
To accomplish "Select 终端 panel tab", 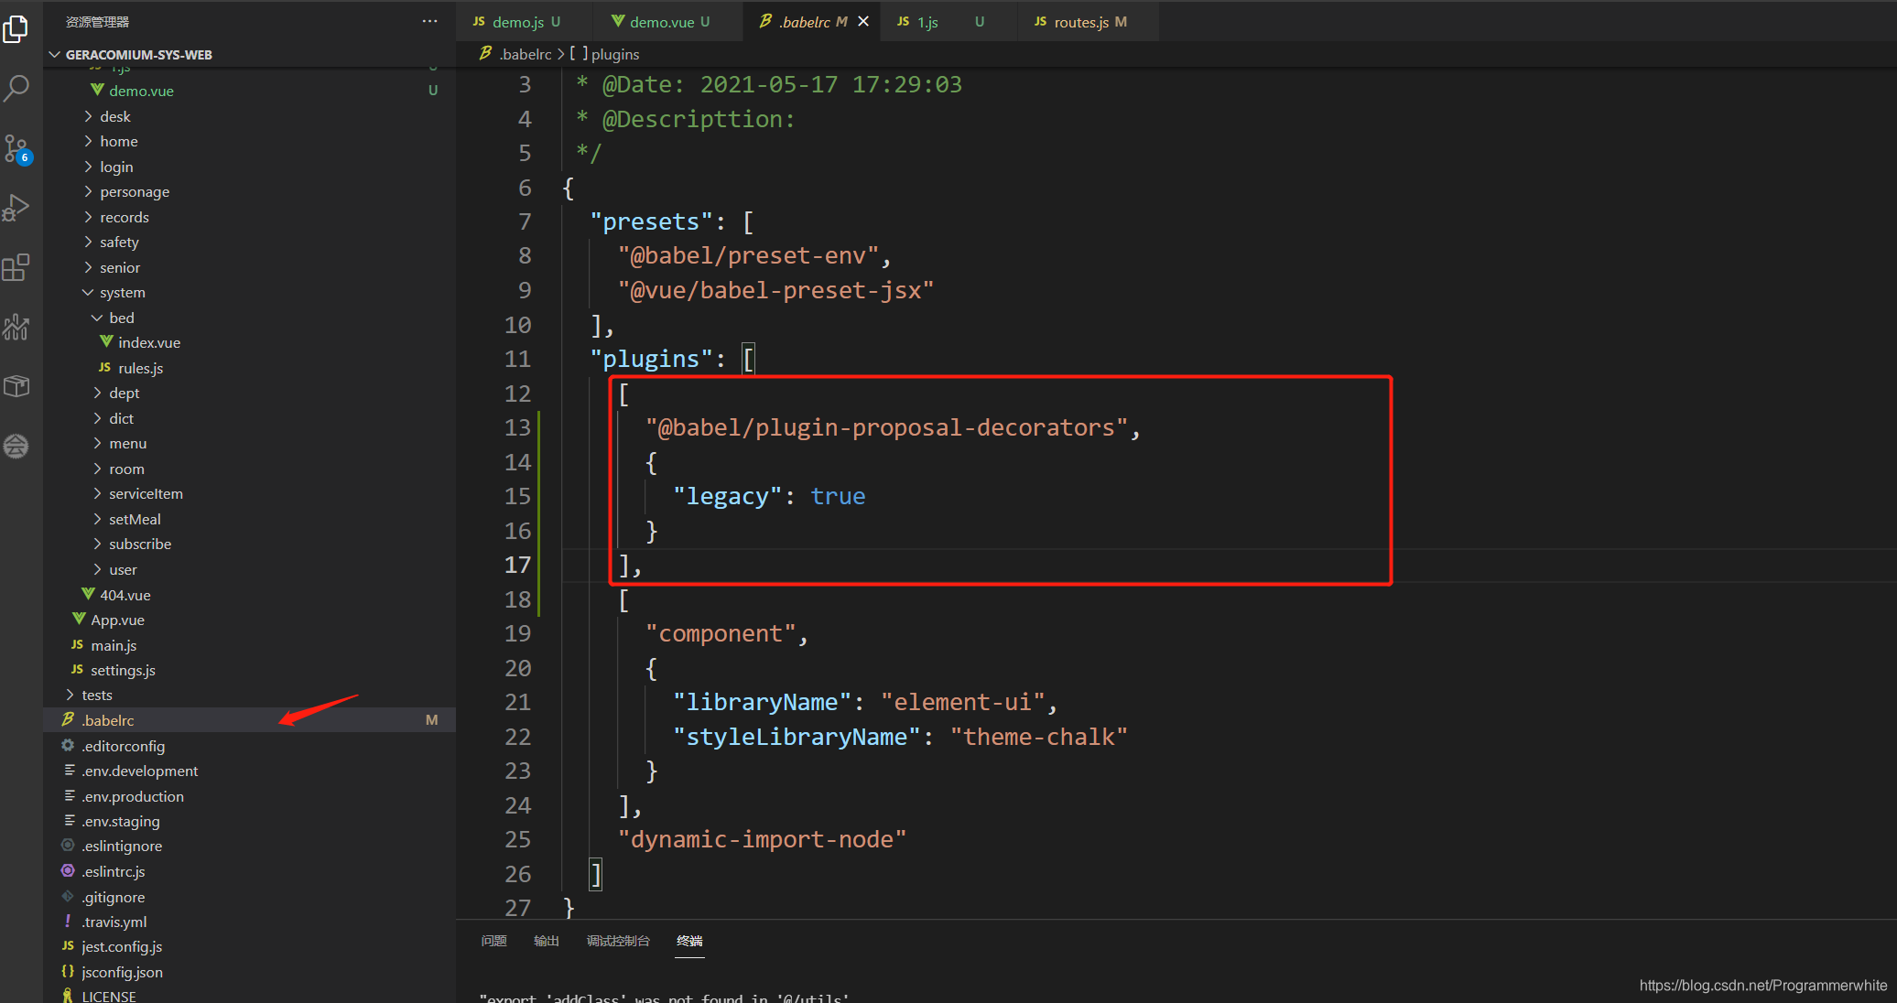I will 689,941.
